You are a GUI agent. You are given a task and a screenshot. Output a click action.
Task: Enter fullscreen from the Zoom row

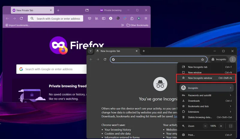(231, 126)
